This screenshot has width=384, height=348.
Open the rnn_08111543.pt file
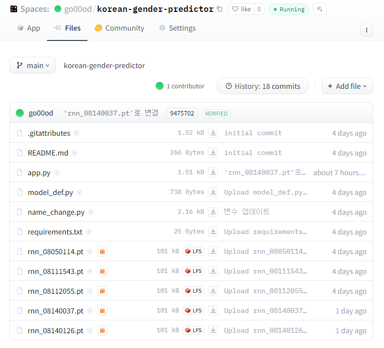point(55,271)
